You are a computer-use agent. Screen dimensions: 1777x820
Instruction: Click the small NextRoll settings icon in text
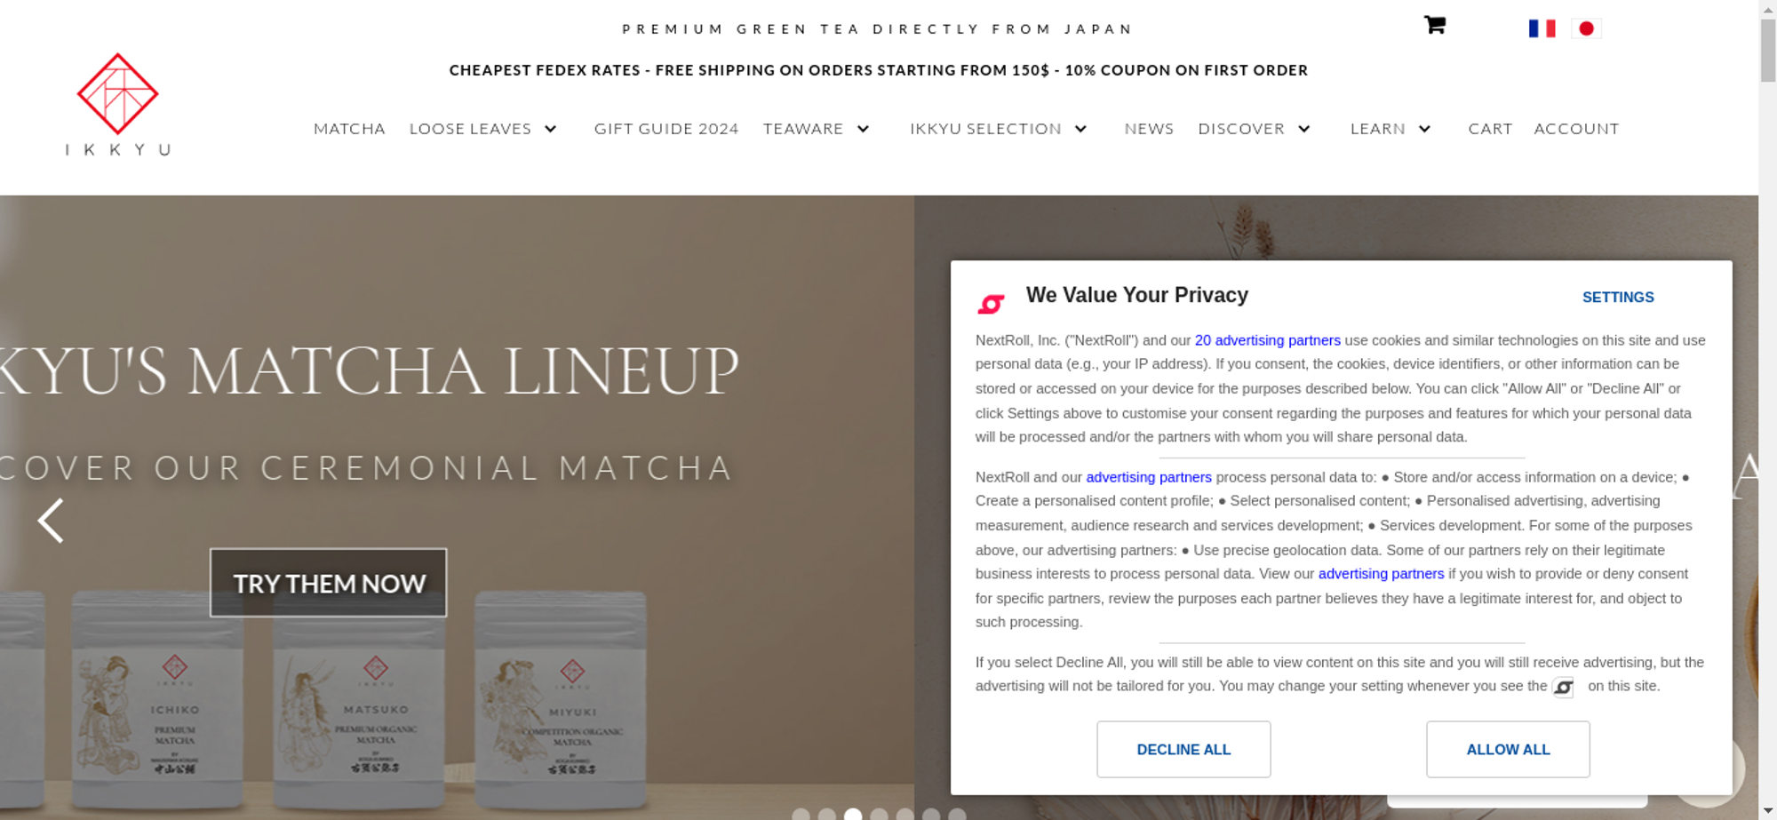pos(1563,687)
